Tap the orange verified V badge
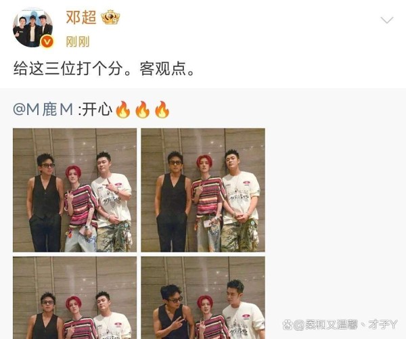Screen dimensions: 406x339 47,42
